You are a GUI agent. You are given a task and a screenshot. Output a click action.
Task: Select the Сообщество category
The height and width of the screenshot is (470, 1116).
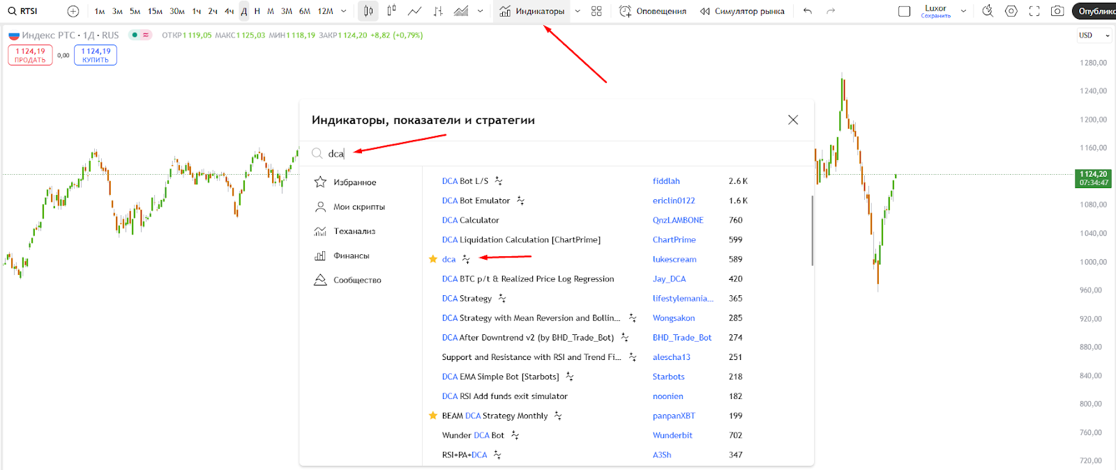point(348,280)
